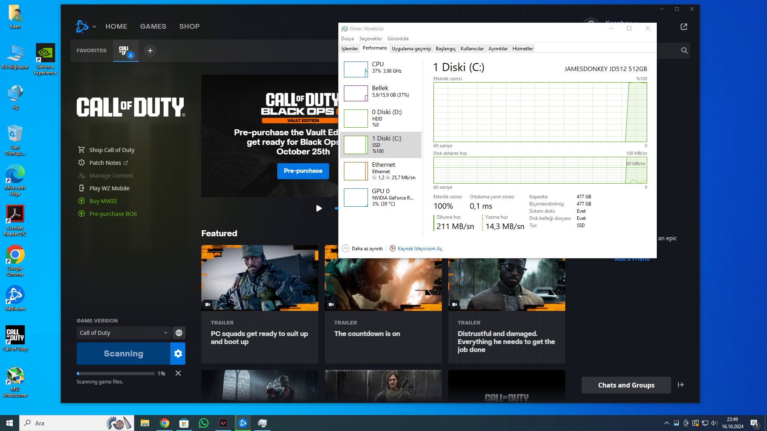Open File Explorer from taskbar
This screenshot has width=767, height=431.
tap(145, 423)
